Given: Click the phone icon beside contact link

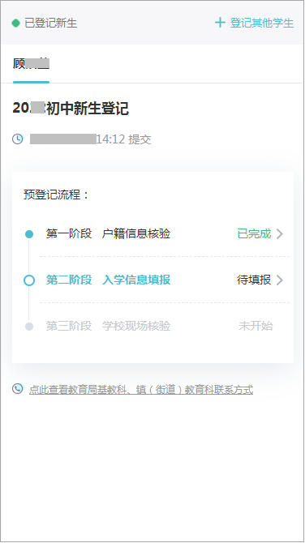Looking at the screenshot, I should click(x=18, y=388).
